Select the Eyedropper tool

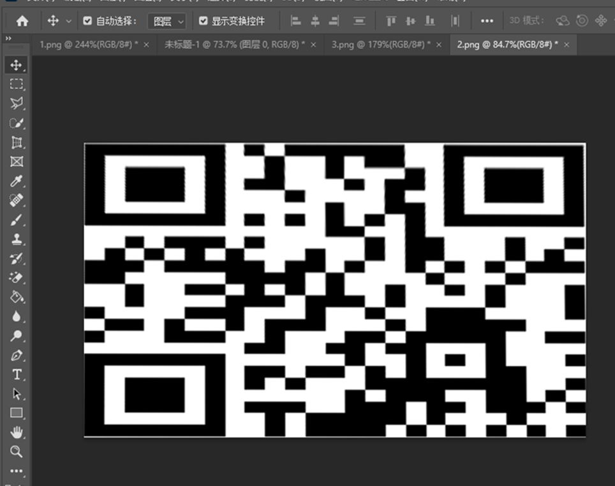pos(16,181)
